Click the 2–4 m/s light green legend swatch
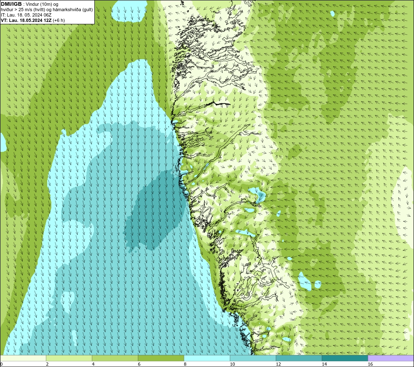Image resolution: width=414 pixels, height=367 pixels. (69, 358)
